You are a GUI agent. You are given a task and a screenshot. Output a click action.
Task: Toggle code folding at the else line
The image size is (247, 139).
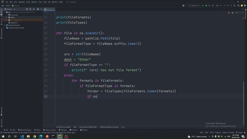point(55,76)
